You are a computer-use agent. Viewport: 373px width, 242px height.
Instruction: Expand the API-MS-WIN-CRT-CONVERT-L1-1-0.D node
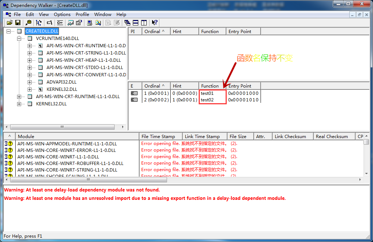[x=30, y=75]
